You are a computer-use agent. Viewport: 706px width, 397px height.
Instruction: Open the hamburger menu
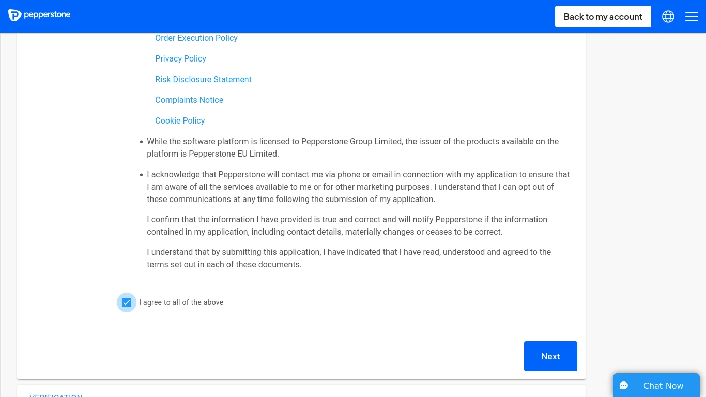click(692, 17)
